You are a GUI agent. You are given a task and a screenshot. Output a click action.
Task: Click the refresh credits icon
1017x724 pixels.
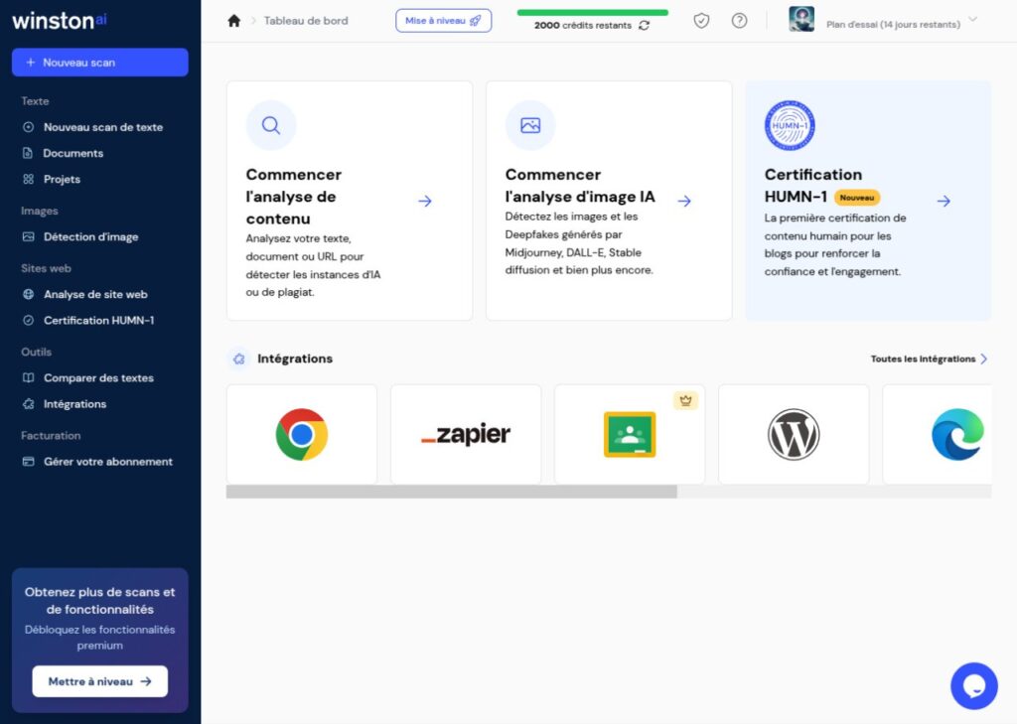click(645, 26)
